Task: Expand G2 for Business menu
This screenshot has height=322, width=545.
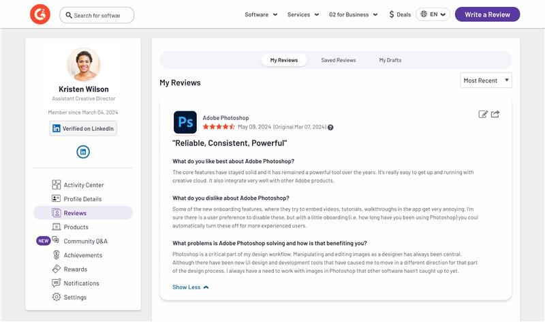Action: 353,14
